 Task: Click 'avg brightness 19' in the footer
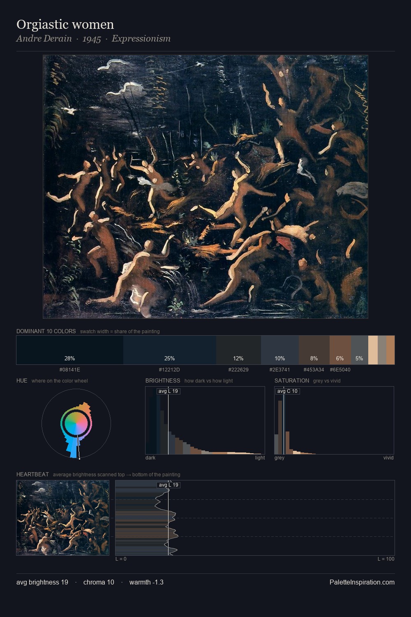pos(42,582)
